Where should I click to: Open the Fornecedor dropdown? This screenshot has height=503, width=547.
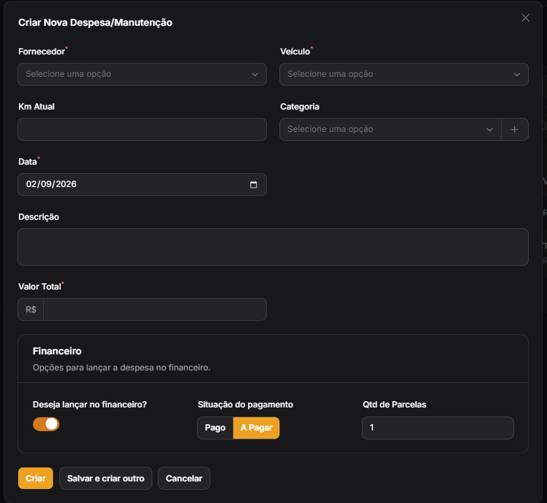tap(142, 74)
